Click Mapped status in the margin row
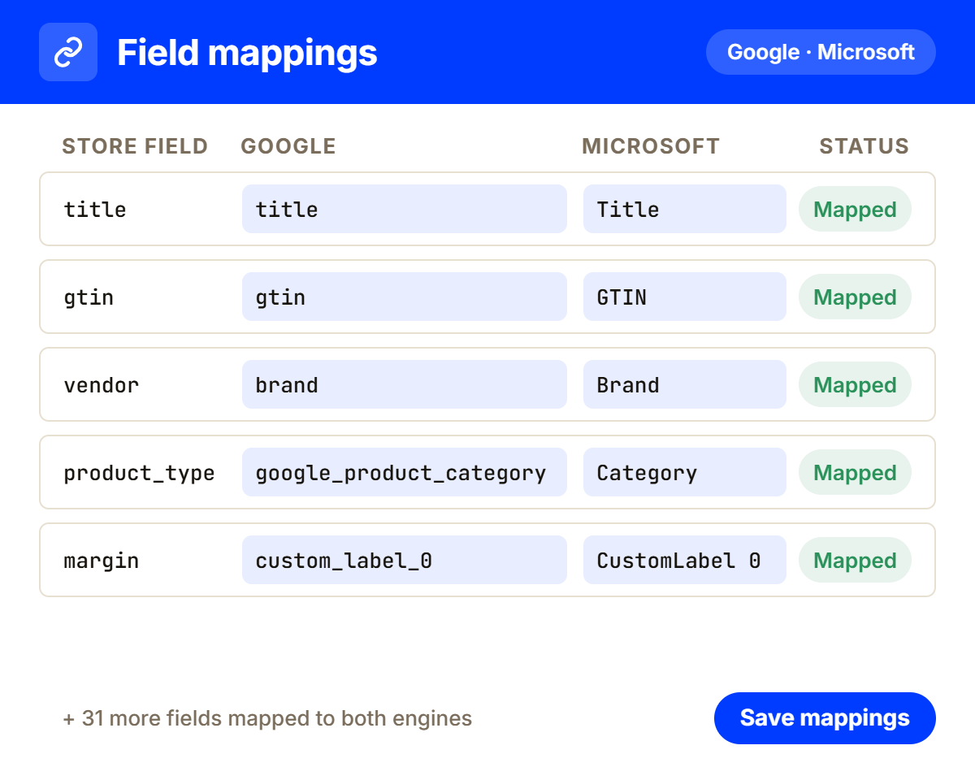This screenshot has width=975, height=780. tap(855, 560)
